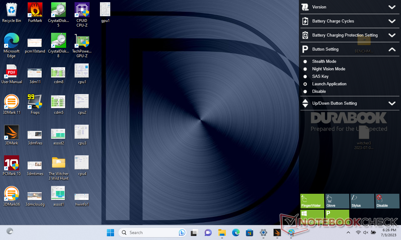
Task: Set P button to Disable
Action: [305, 92]
